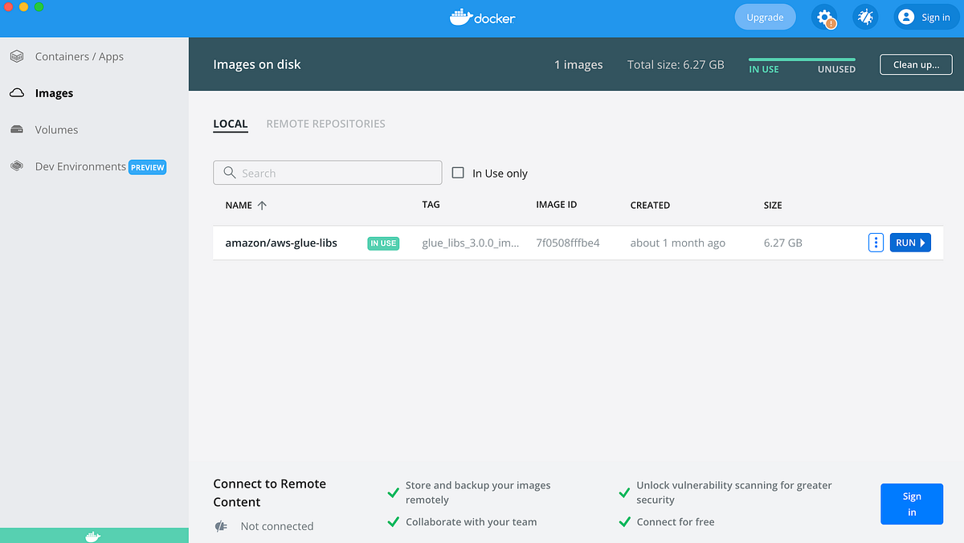Open the Volumes panel
This screenshot has width=964, height=543.
coord(55,129)
